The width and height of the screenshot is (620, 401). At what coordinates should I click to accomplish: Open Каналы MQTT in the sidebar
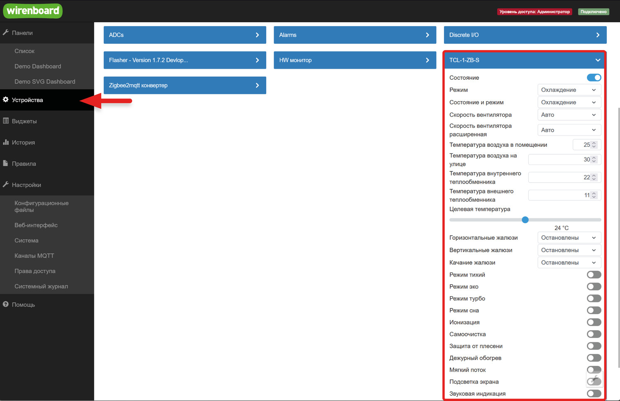[34, 255]
